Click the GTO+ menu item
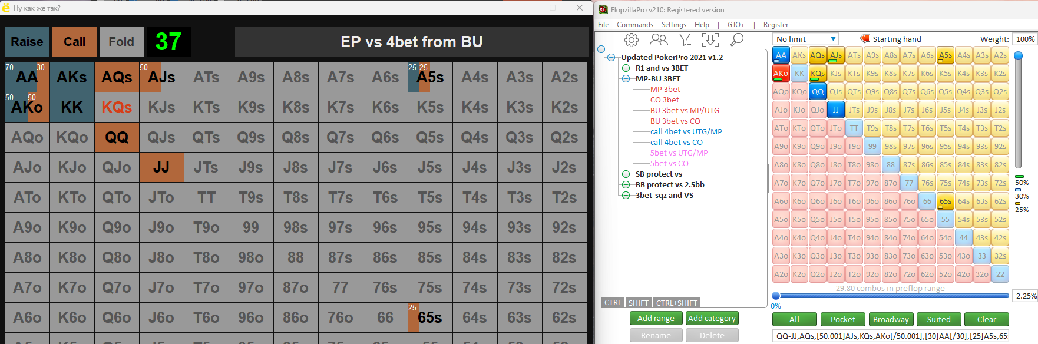Image resolution: width=1038 pixels, height=344 pixels. tap(736, 25)
